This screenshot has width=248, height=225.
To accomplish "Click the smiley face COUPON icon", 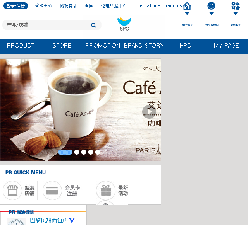I will (211, 6).
